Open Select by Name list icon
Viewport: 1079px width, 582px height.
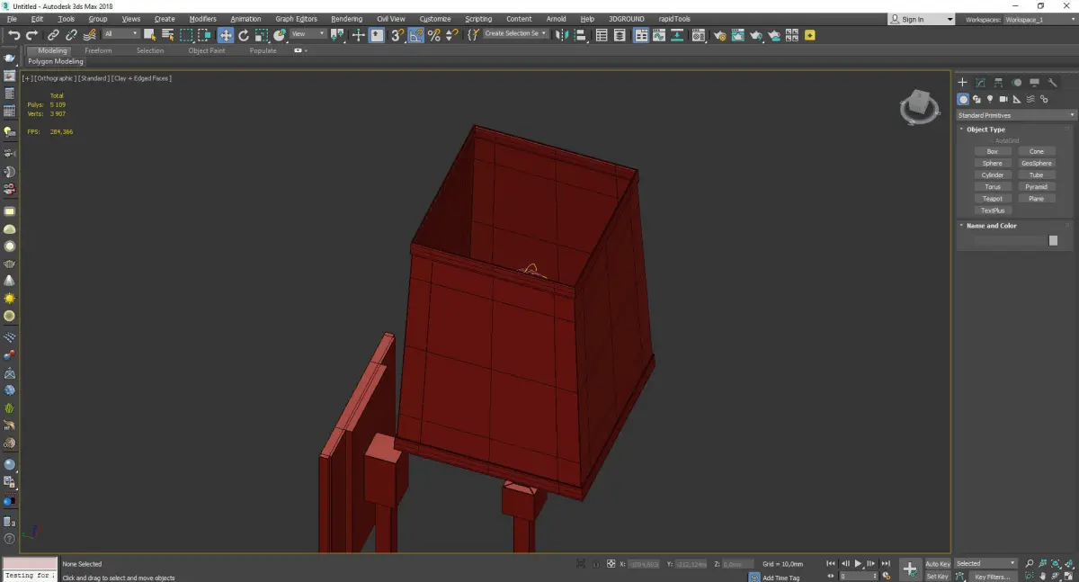[x=168, y=35]
